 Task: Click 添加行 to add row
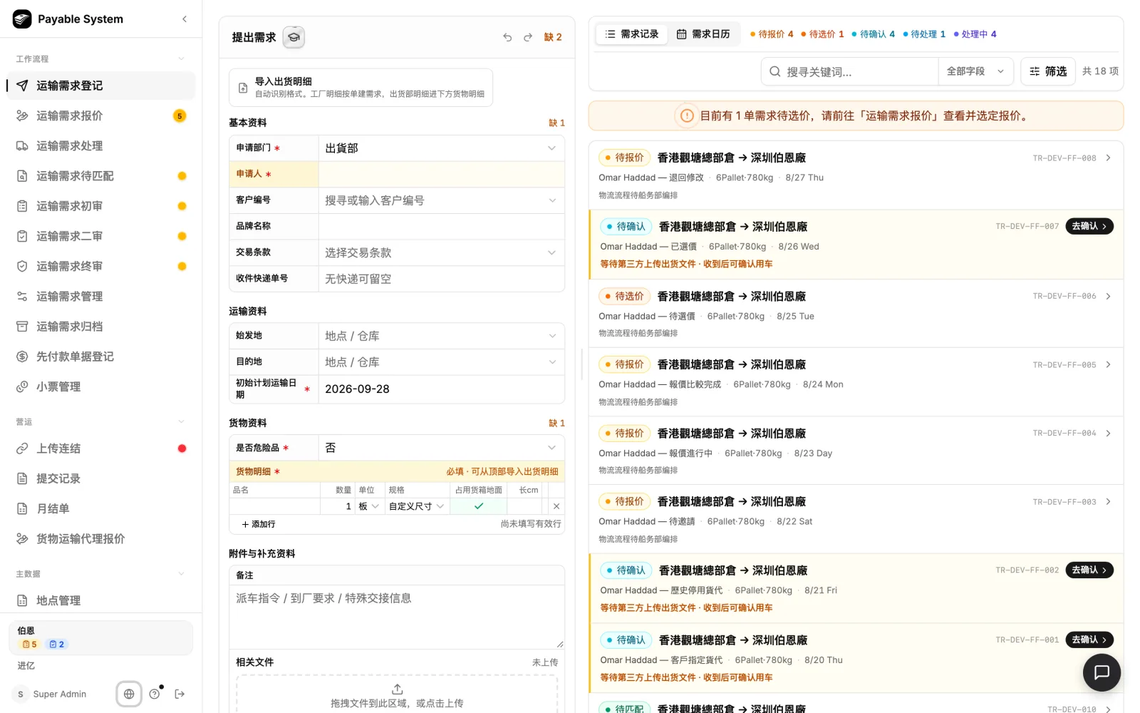pyautogui.click(x=259, y=524)
